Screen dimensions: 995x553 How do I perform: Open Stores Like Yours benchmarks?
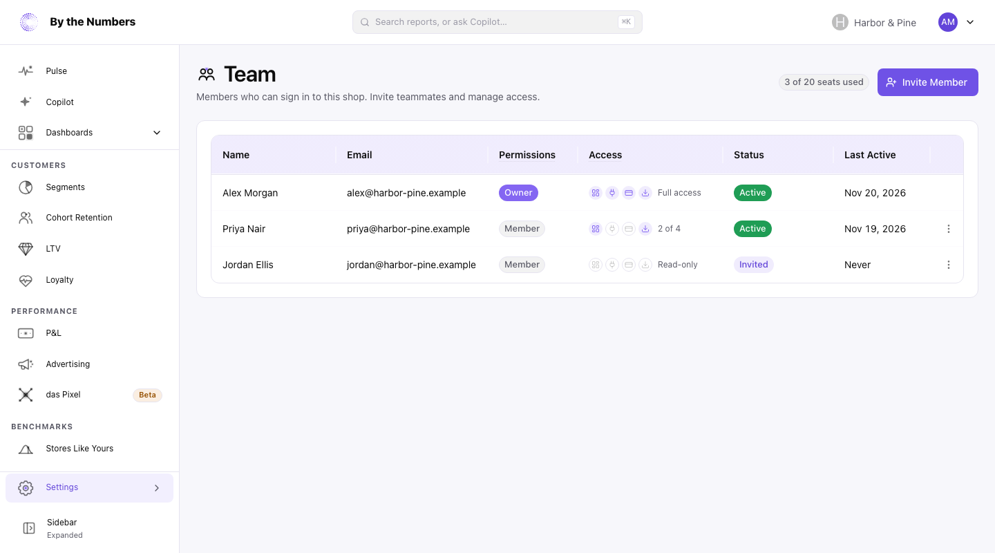89,449
